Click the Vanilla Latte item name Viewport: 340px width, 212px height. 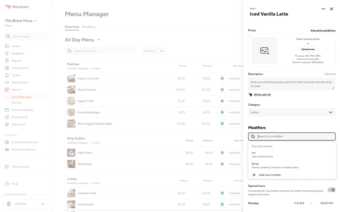(86, 204)
